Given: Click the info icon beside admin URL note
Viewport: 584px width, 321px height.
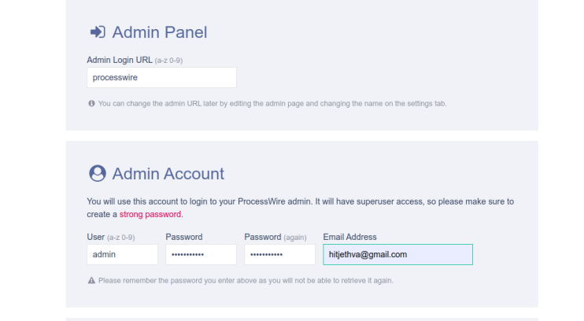Looking at the screenshot, I should pyautogui.click(x=91, y=103).
